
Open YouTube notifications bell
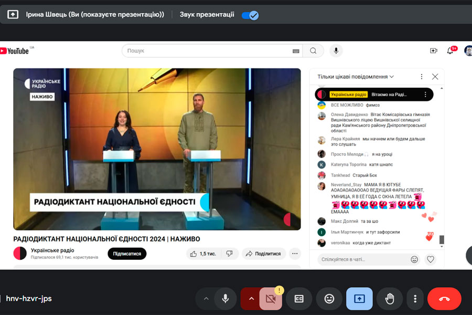click(450, 51)
